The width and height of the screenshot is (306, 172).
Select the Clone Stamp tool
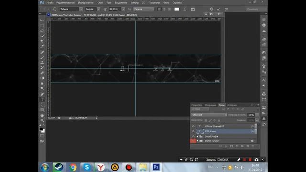click(x=42, y=63)
